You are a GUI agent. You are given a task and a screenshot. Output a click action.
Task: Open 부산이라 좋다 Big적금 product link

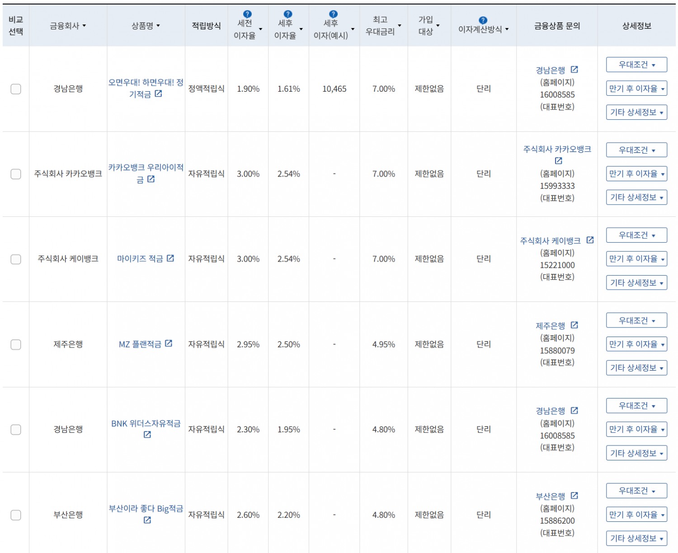146,509
